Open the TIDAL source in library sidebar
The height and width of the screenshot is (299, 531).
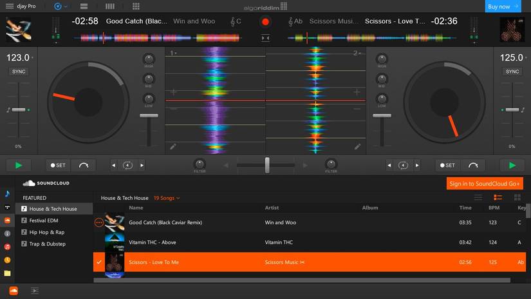[7, 207]
